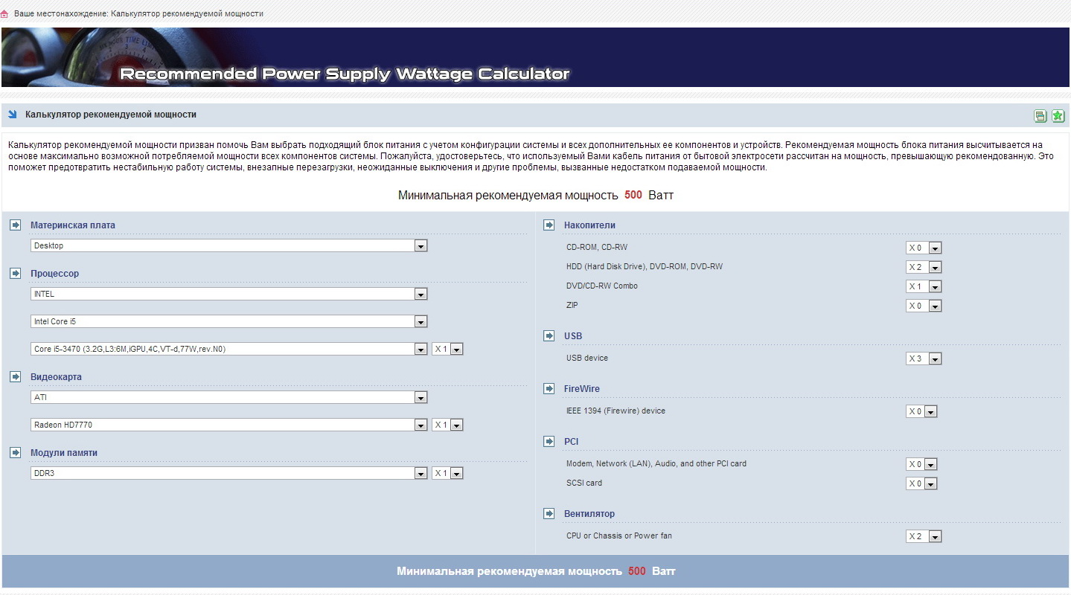Click the arrow icon beside Материнская плата
1071x595 pixels.
pyautogui.click(x=16, y=225)
